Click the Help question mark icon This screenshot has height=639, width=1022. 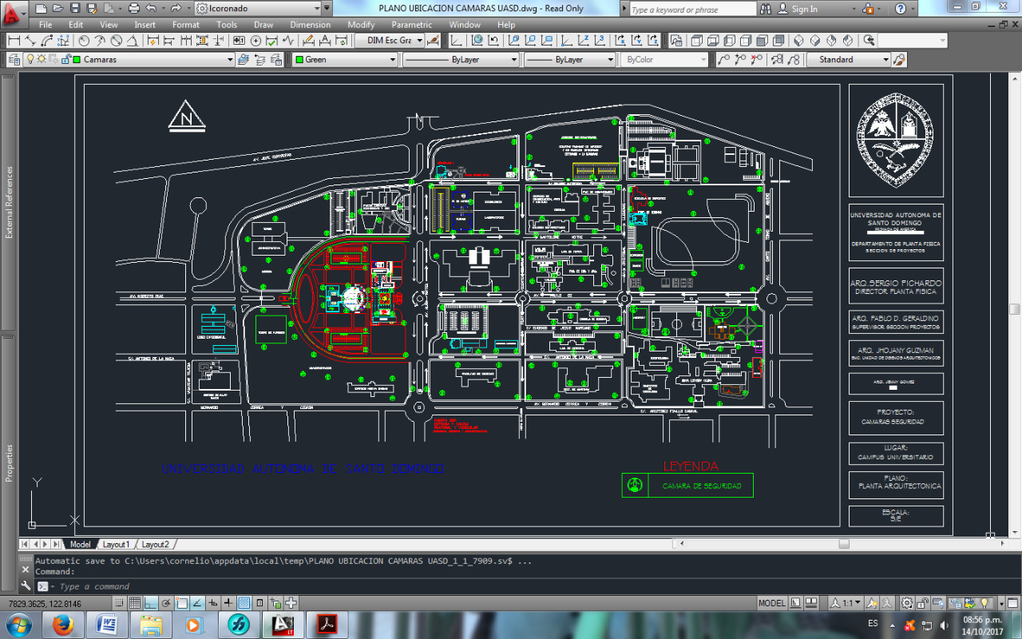pos(900,9)
